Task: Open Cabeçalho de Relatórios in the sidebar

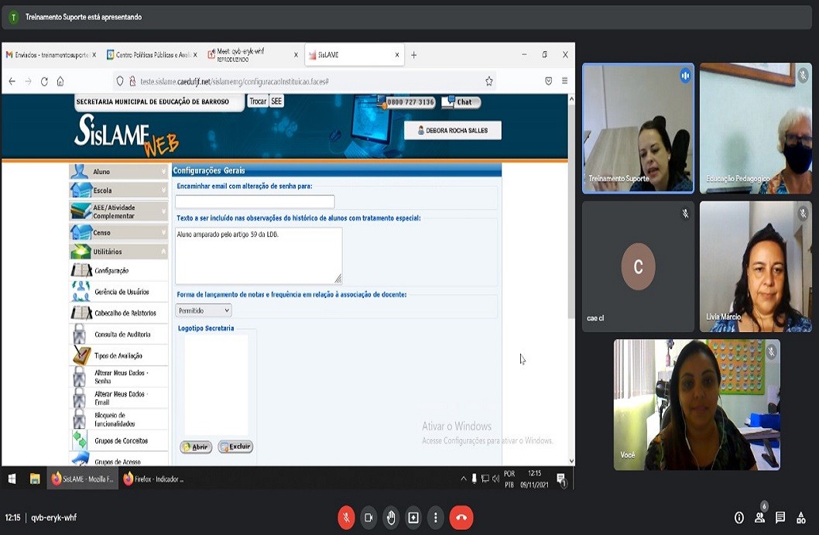Action: 118,313
